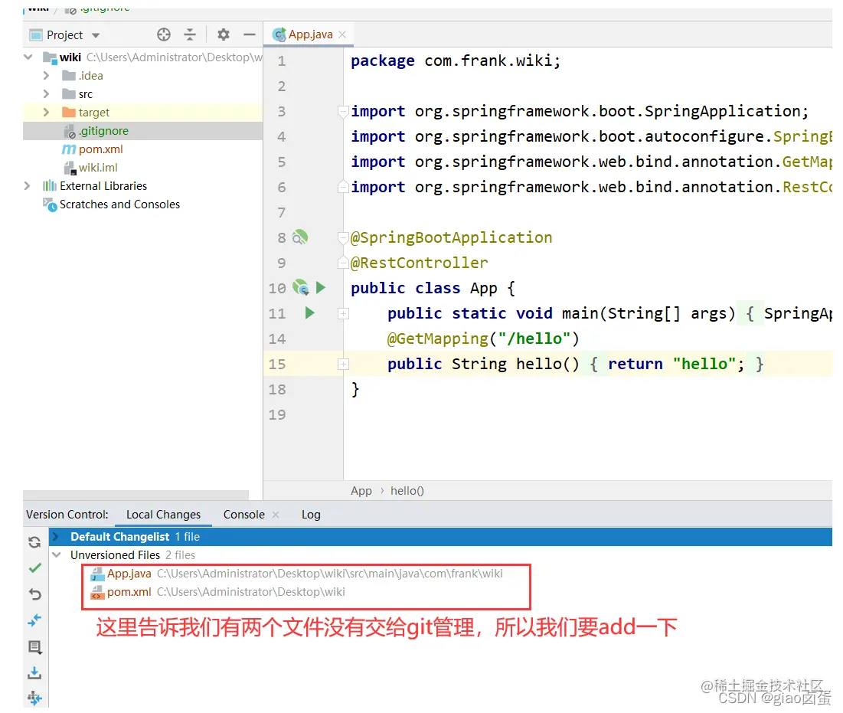Image resolution: width=843 pixels, height=713 pixels.
Task: Expand Default Changelist node
Action: 56,537
